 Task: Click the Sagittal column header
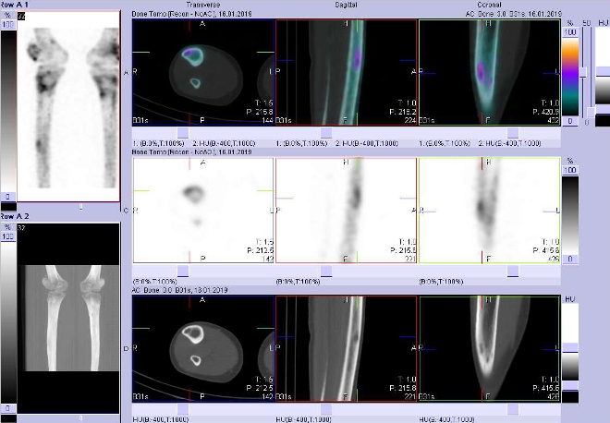346,5
